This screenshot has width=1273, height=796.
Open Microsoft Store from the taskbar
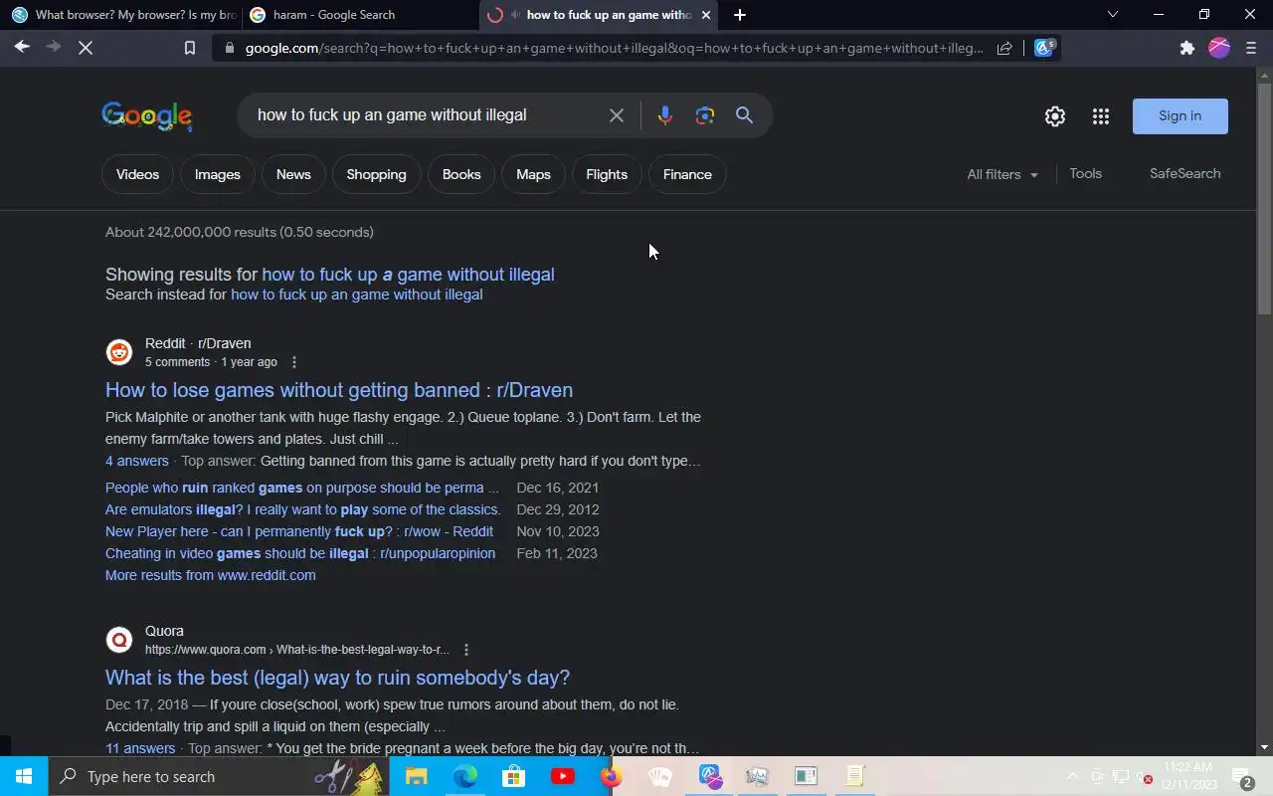click(x=513, y=776)
